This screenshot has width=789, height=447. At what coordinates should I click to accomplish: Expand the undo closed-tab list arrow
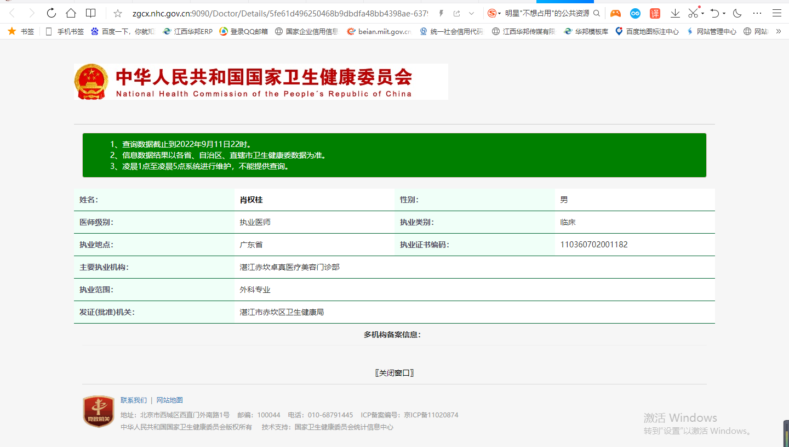click(724, 14)
